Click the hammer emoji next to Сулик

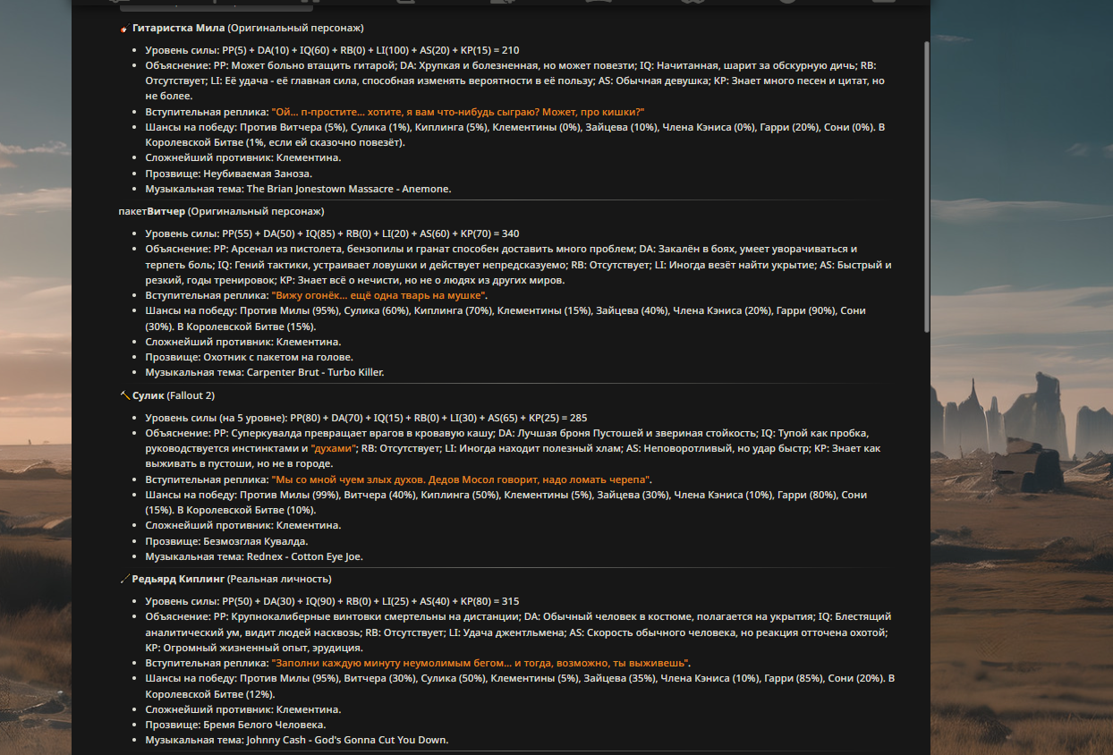(124, 395)
